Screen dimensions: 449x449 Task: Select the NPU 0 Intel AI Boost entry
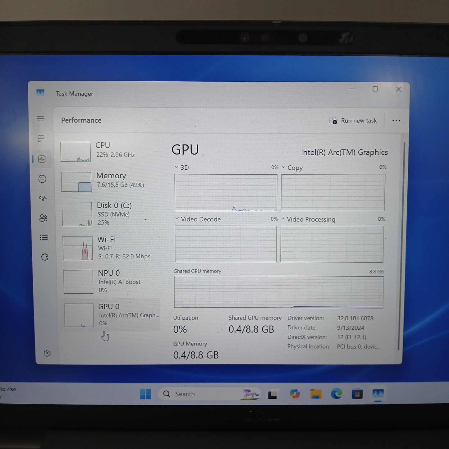pos(111,282)
